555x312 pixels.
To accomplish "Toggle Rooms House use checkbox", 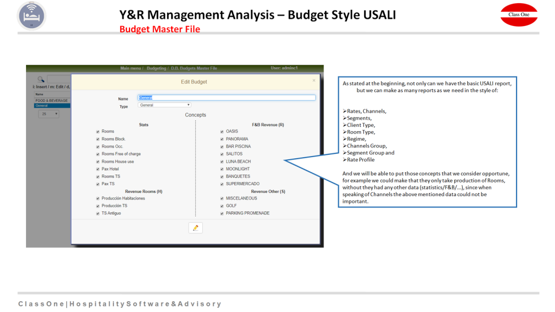I will tap(98, 161).
